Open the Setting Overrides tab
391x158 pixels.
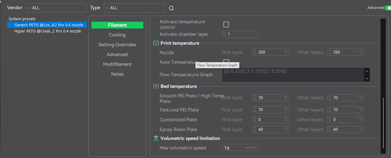point(117,45)
